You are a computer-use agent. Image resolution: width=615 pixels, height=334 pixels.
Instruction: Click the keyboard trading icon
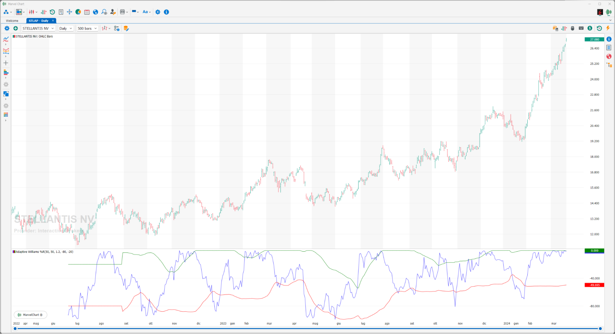581,28
